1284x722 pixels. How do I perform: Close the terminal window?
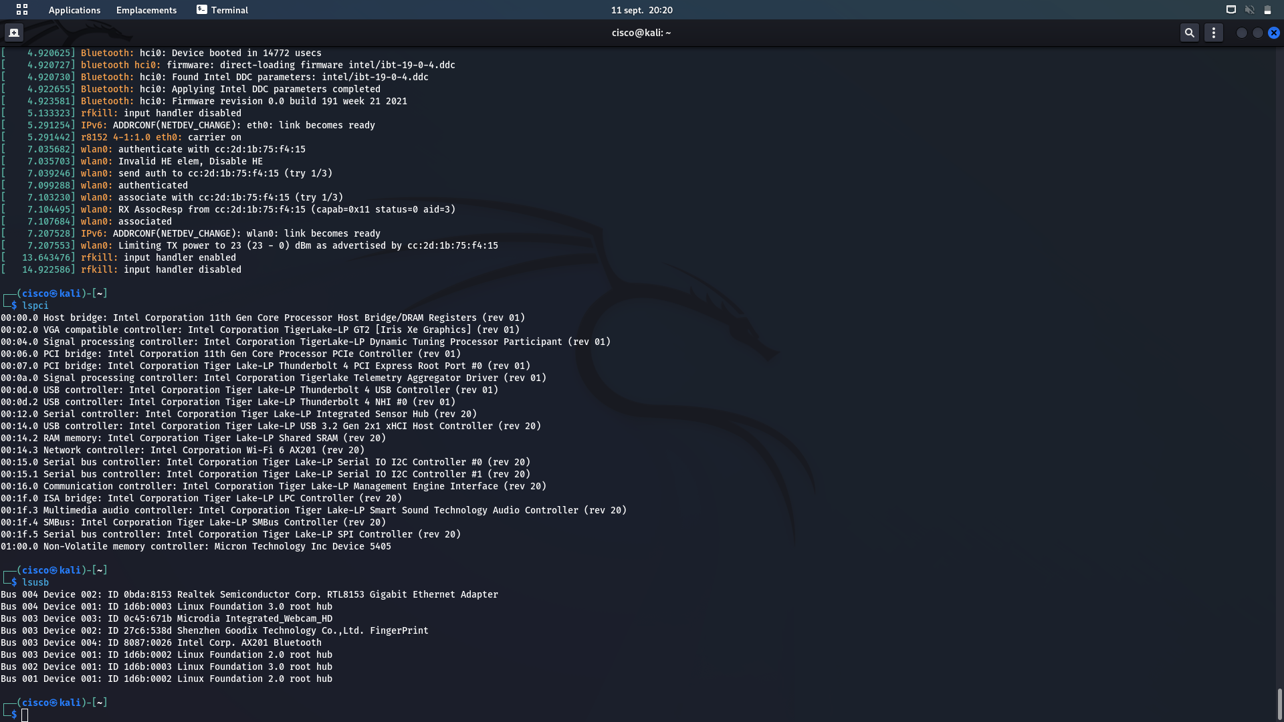[1274, 33]
